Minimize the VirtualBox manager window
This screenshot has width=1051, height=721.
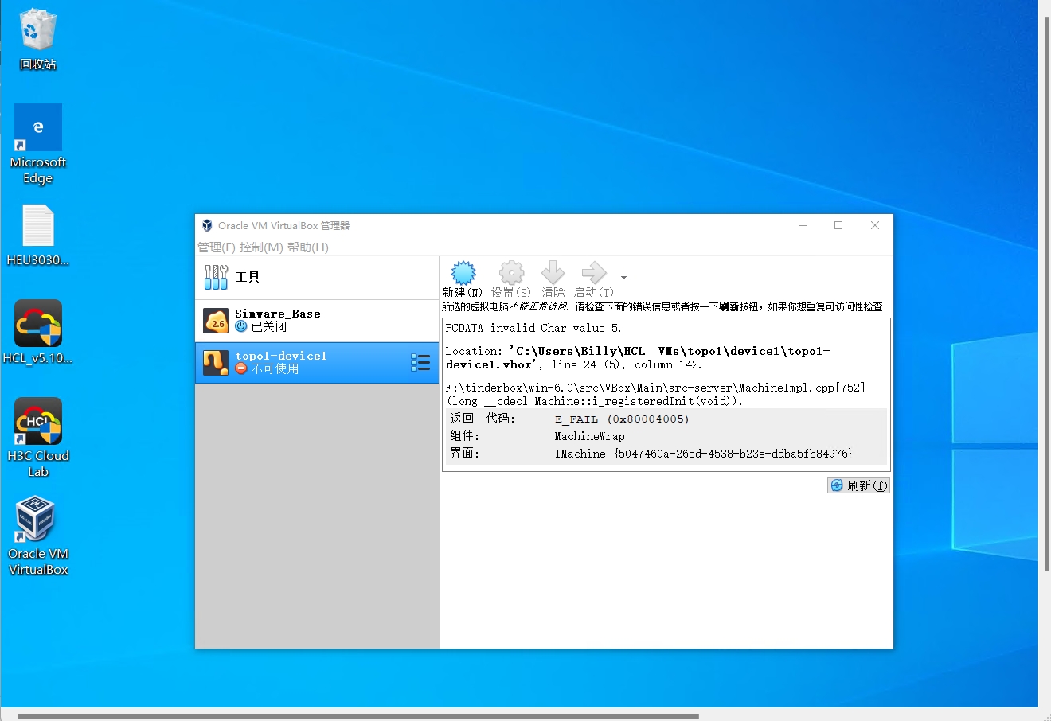tap(803, 225)
